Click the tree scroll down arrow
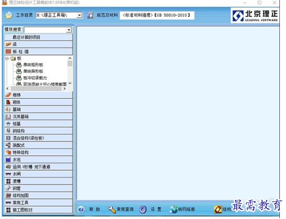Screen dimensions: 286x219 coord(70,83)
